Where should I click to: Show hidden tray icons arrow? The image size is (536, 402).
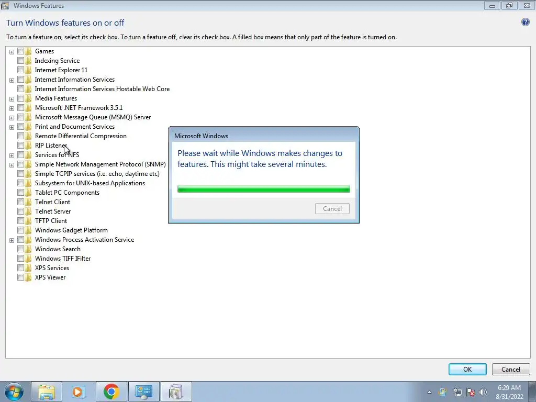click(429, 392)
